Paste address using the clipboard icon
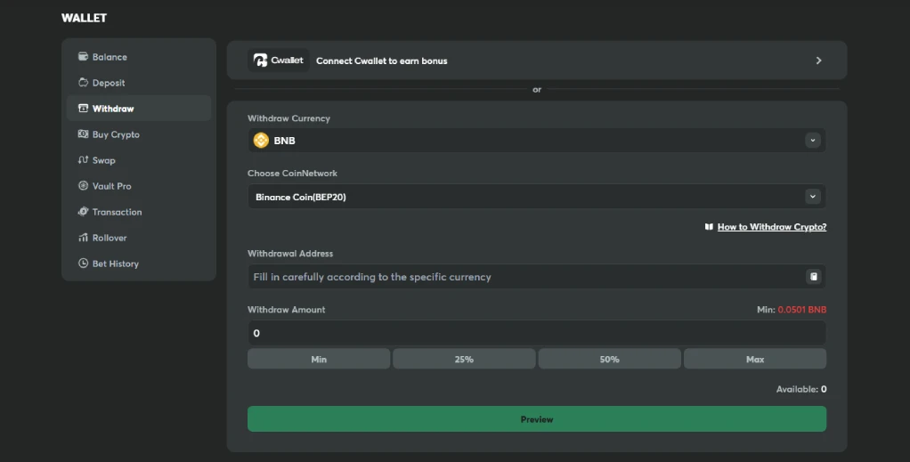The image size is (910, 462). (x=814, y=277)
